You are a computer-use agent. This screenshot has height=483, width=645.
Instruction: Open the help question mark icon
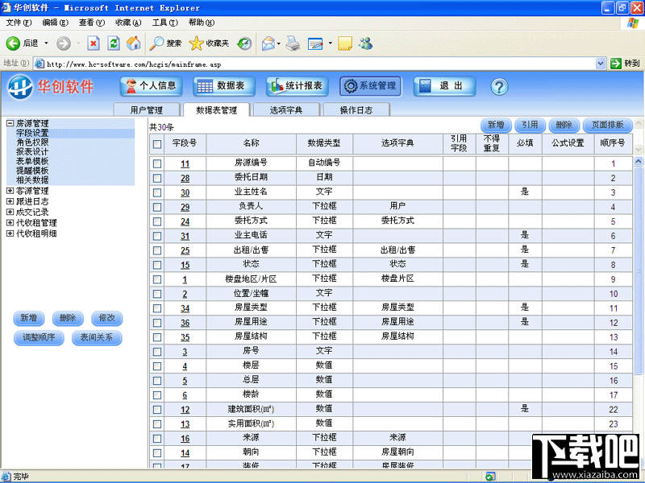(499, 86)
